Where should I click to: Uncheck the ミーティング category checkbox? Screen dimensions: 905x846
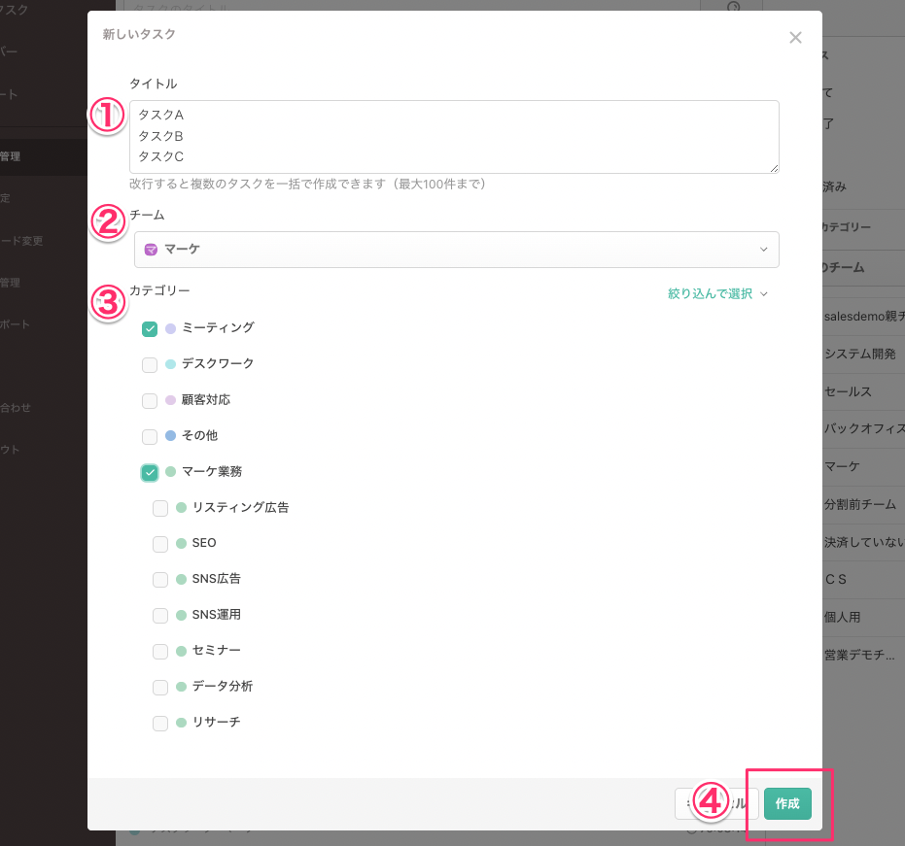[150, 328]
